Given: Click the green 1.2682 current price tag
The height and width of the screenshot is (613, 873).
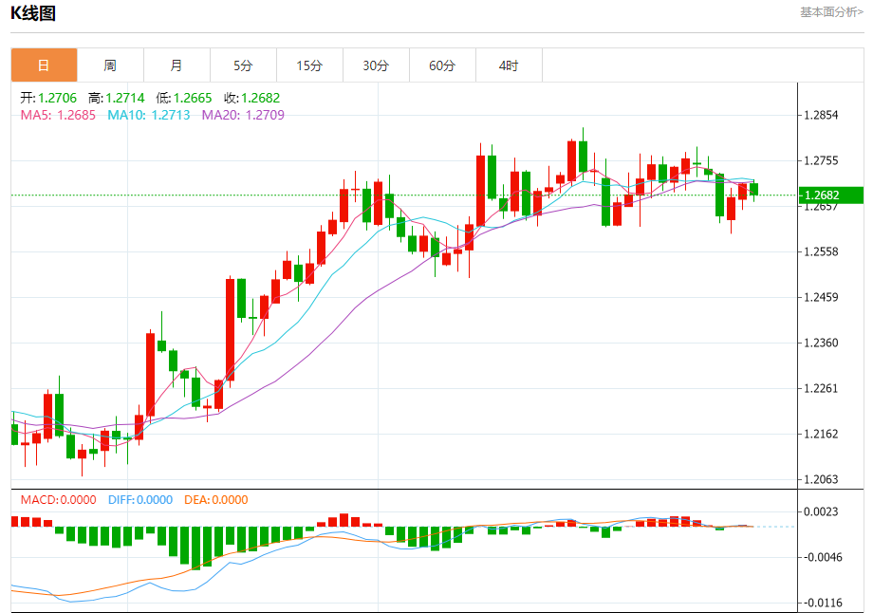Looking at the screenshot, I should [831, 195].
